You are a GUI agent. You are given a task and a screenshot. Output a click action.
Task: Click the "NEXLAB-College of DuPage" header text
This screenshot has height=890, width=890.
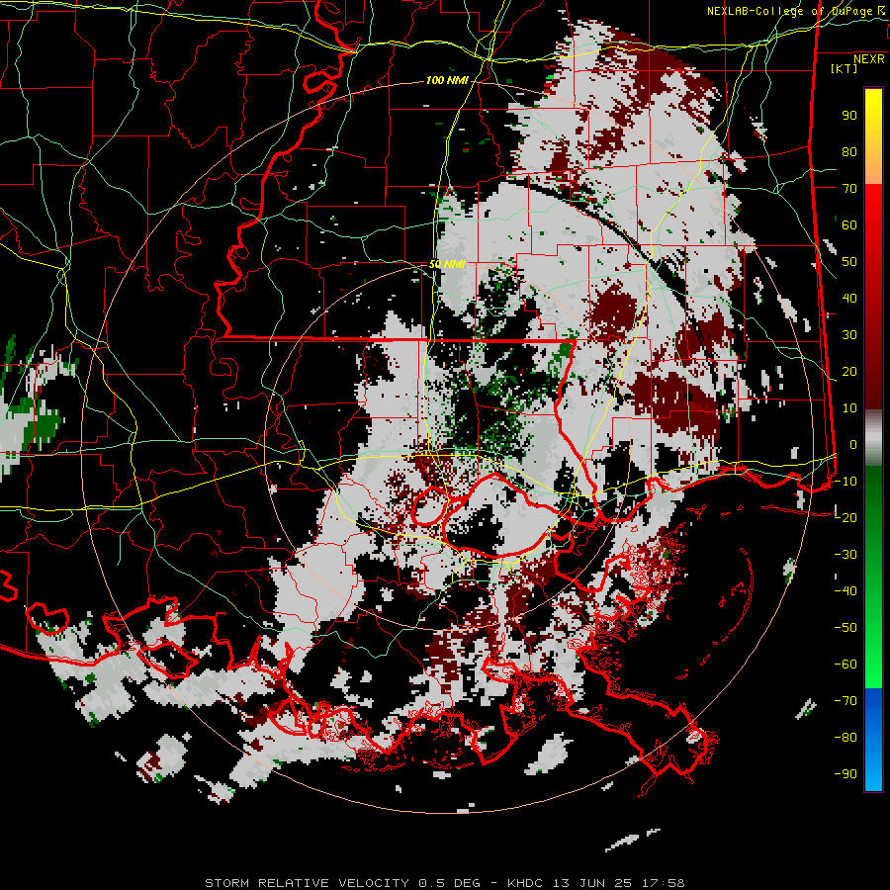click(789, 11)
